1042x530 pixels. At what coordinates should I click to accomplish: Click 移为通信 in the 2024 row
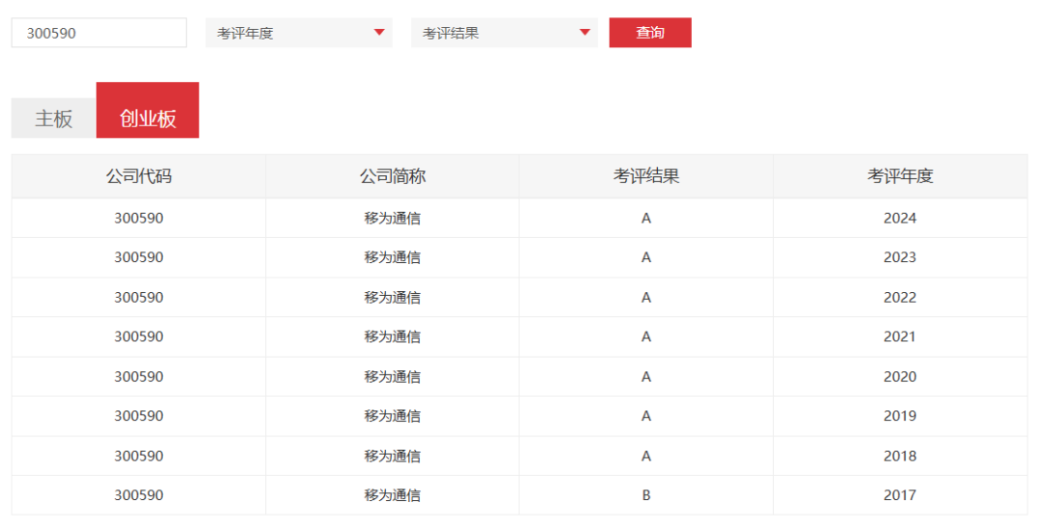[x=392, y=218]
